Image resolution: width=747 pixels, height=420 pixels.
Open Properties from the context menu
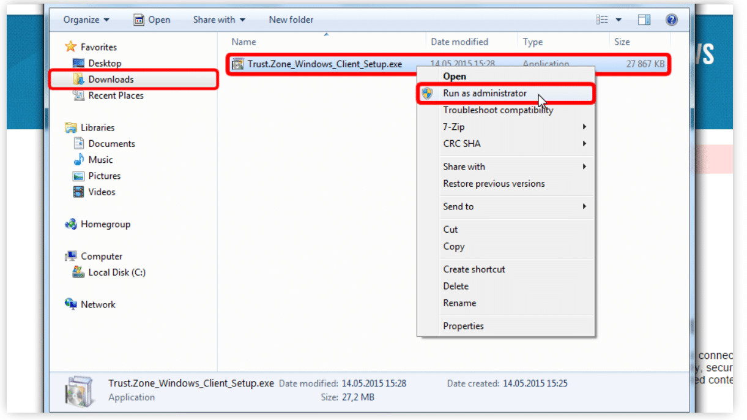pyautogui.click(x=463, y=326)
